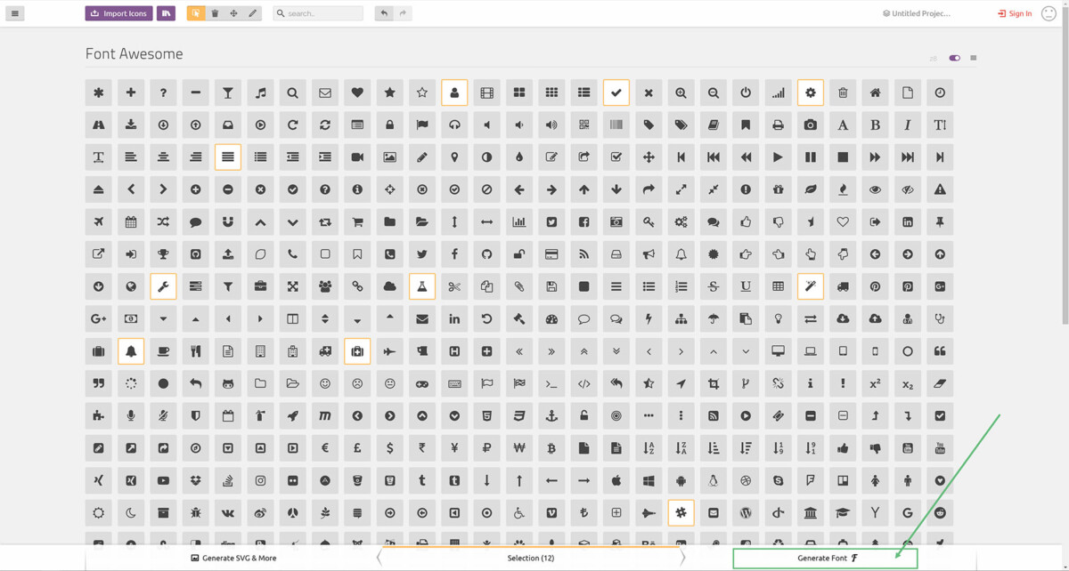Activate the pencil edit tool
Viewport: 1069px width, 571px height.
click(254, 12)
